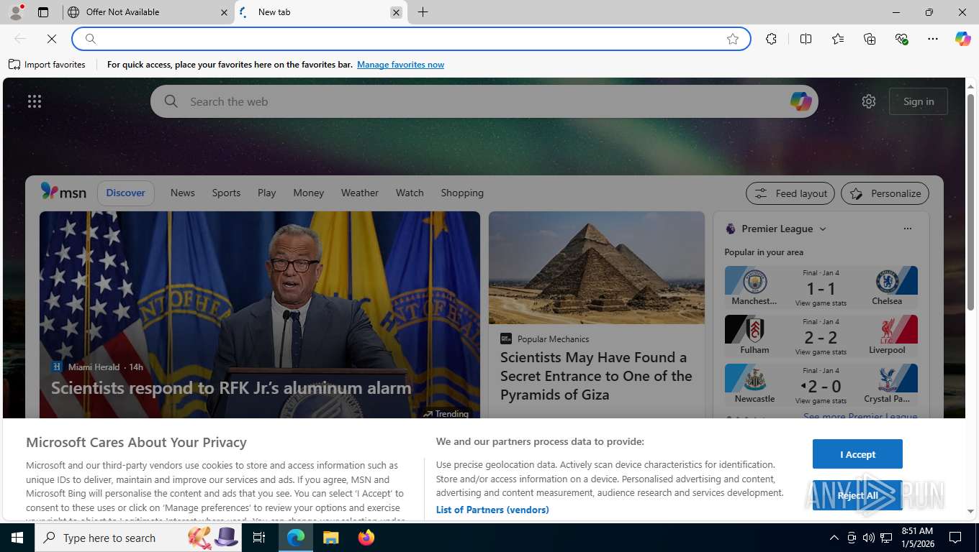Show hidden system tray icons
The image size is (979, 552).
(834, 538)
